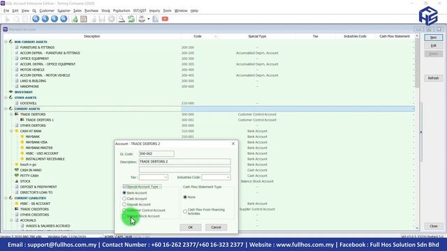Image resolution: width=447 pixels, height=251 pixels.
Task: Select the Cash Account radio button
Action: (x=124, y=199)
